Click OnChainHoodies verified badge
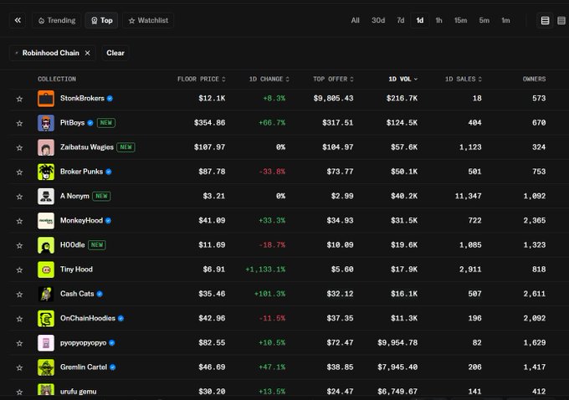 pos(120,318)
